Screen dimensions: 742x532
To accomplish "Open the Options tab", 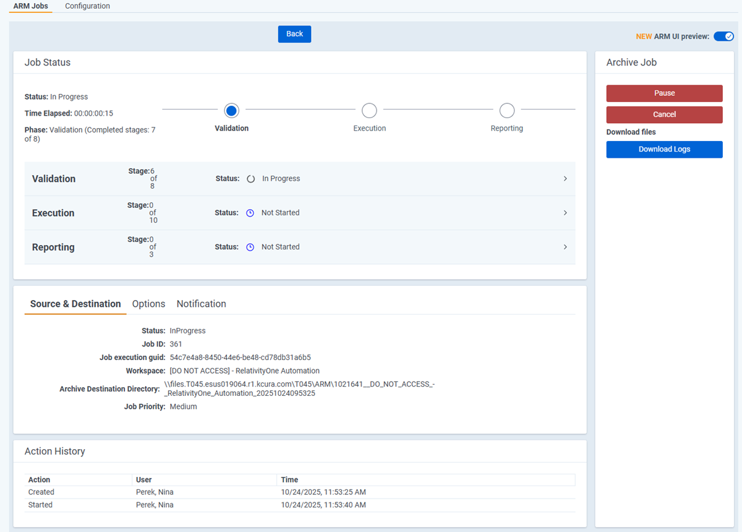I will [x=148, y=304].
